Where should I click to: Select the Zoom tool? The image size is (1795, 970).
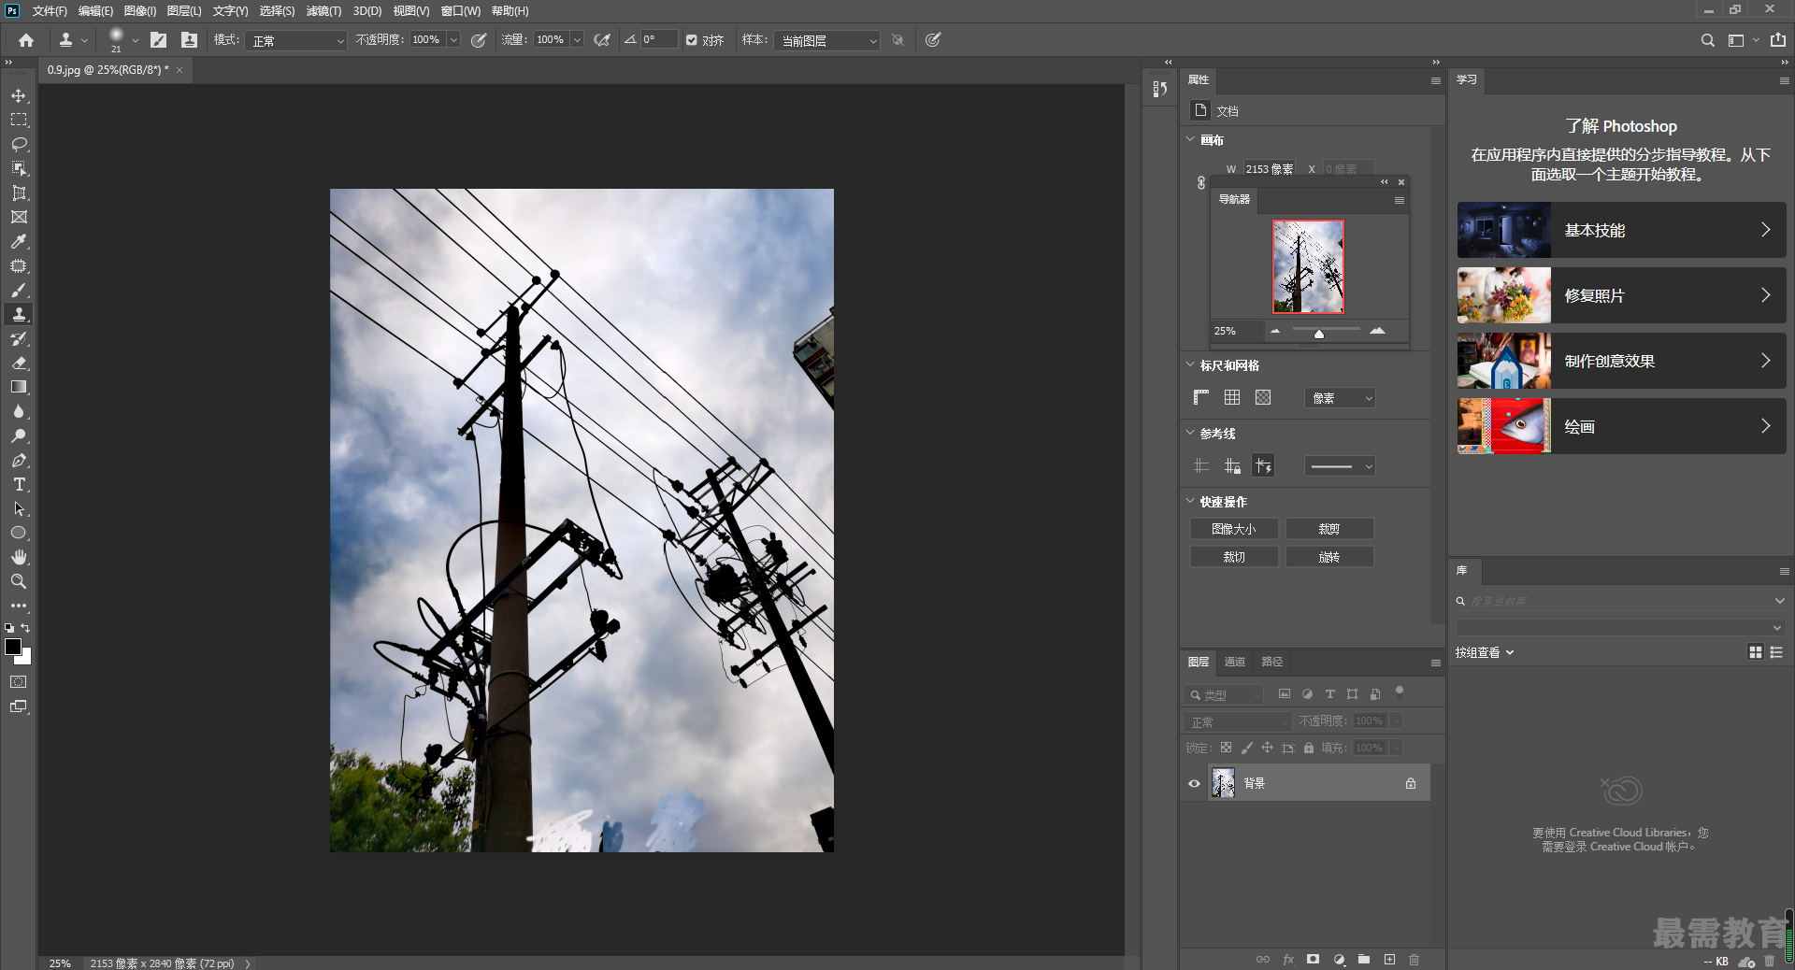(x=19, y=581)
